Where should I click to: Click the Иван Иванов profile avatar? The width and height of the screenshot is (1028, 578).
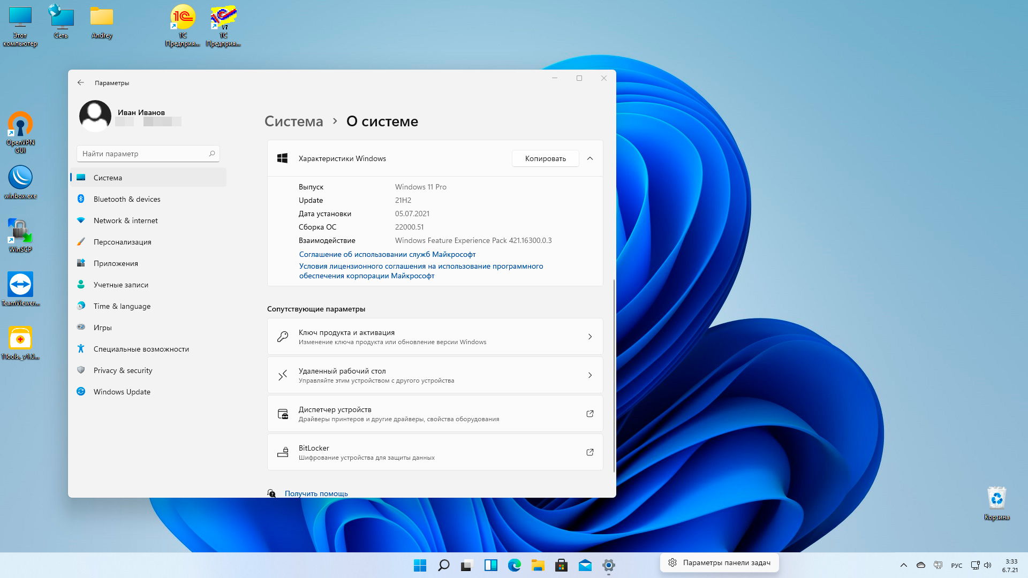coord(95,116)
